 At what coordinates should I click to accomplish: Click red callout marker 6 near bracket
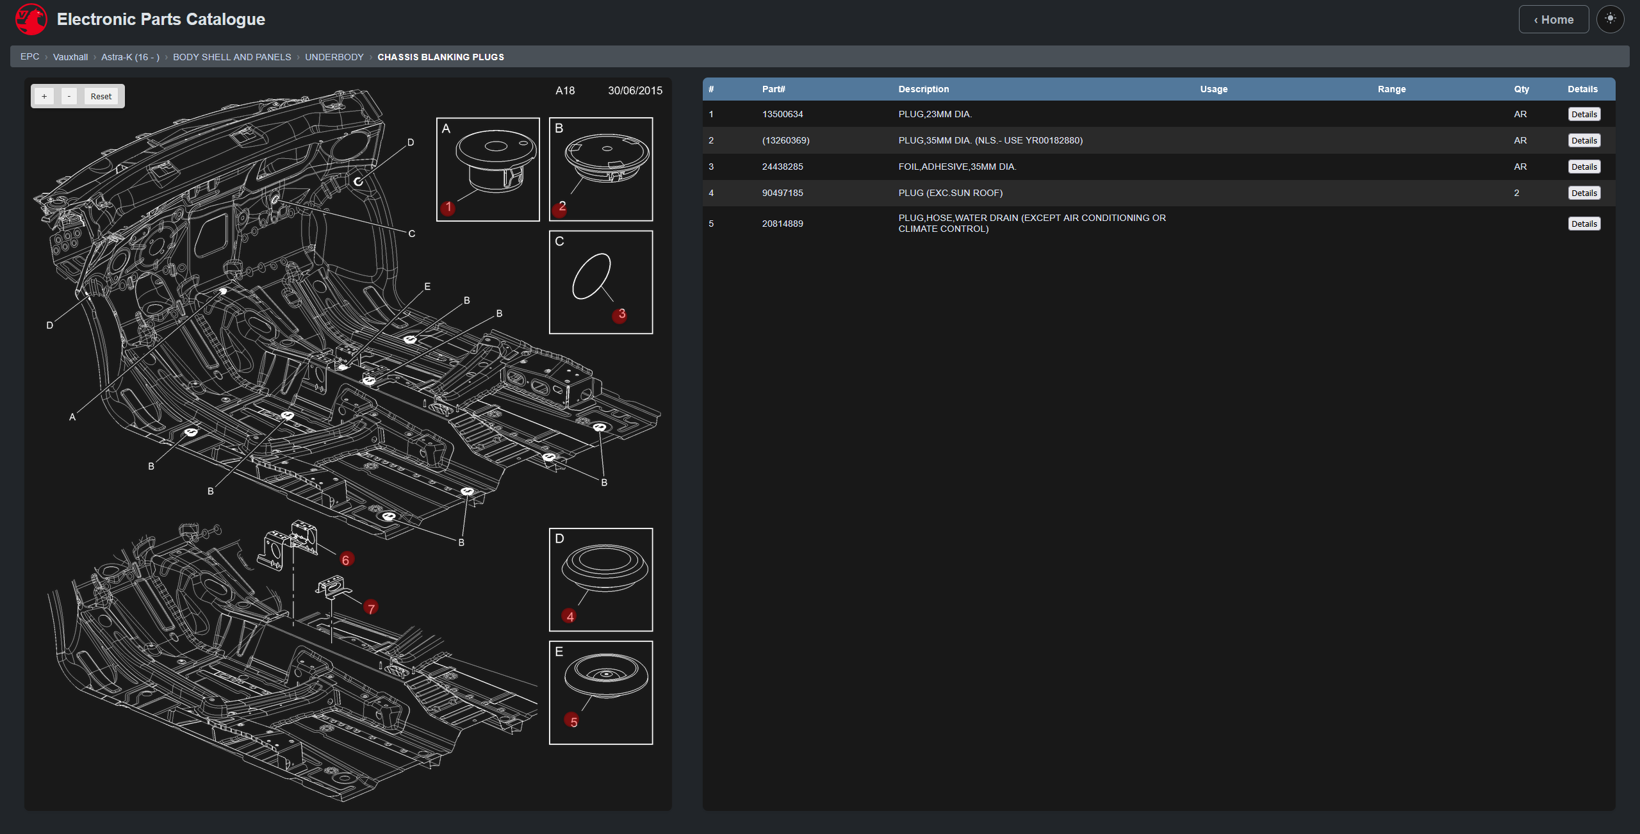[x=346, y=559]
